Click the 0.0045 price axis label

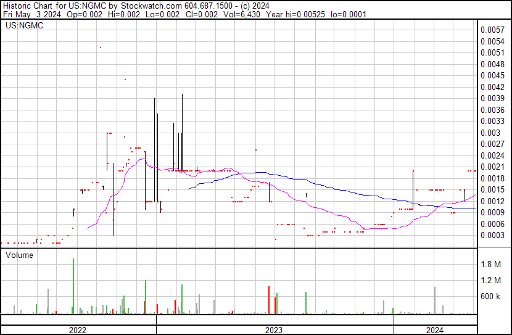tap(492, 75)
